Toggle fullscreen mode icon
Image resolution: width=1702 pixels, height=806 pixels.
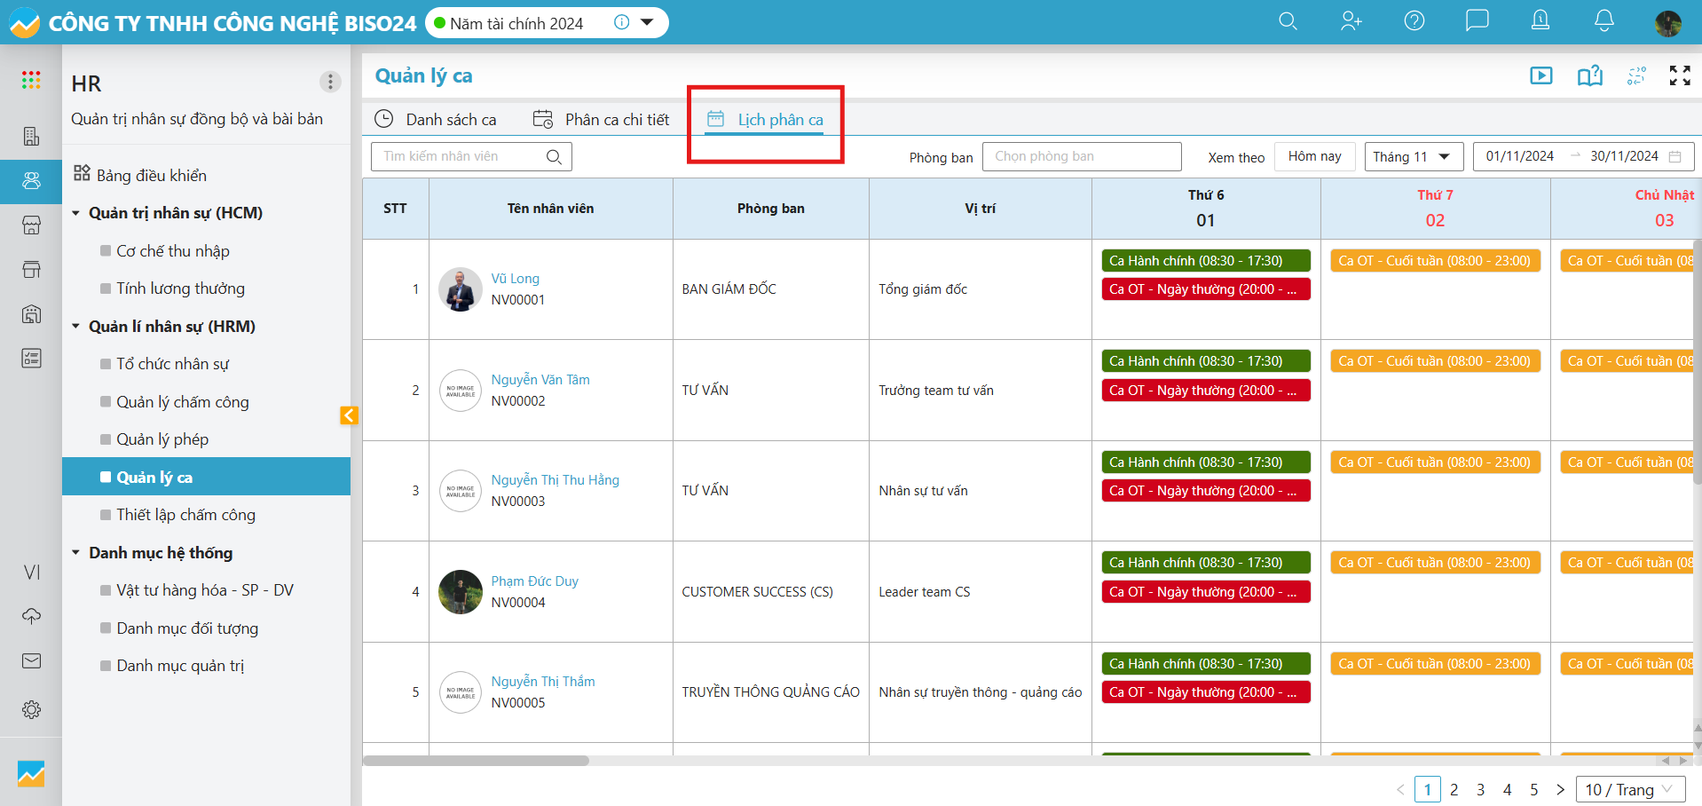tap(1679, 76)
